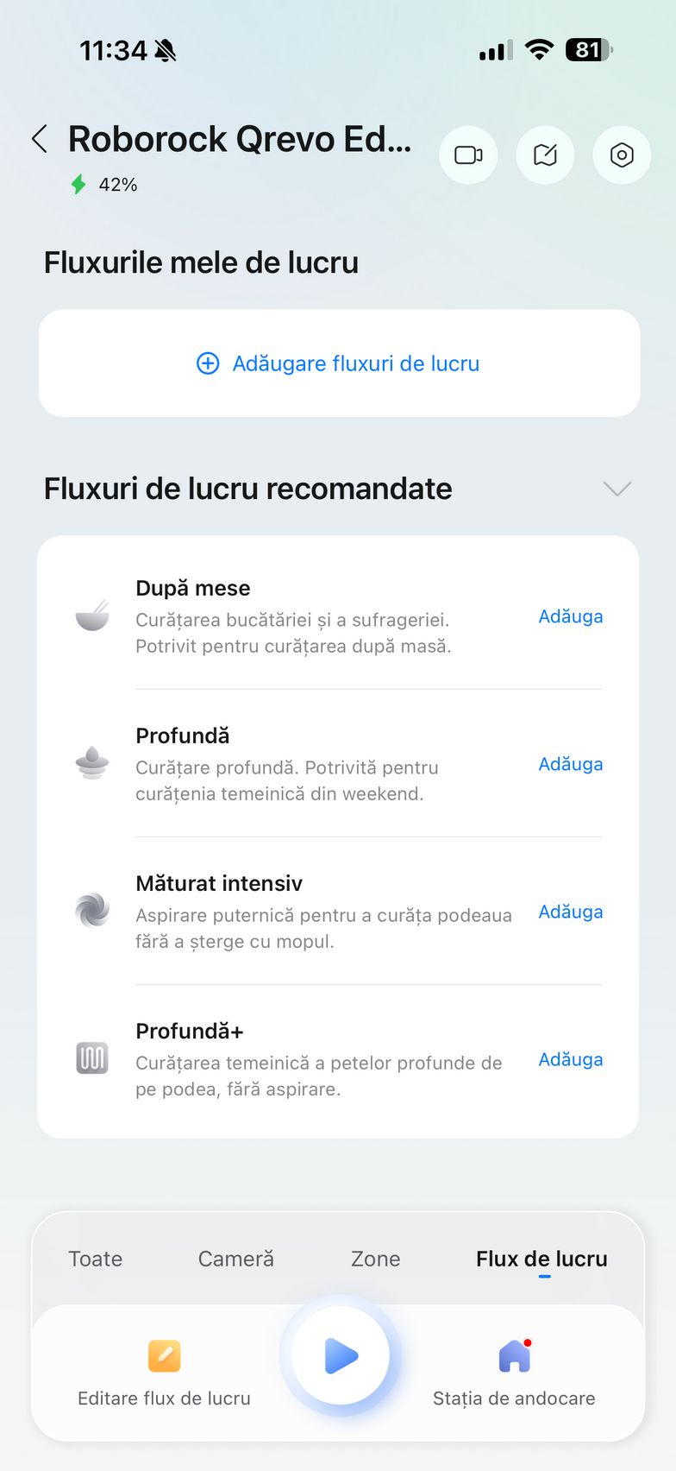Tap the back arrow icon
The width and height of the screenshot is (676, 1471).
coord(40,139)
